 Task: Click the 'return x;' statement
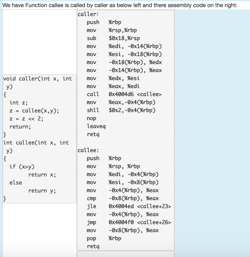point(42,175)
